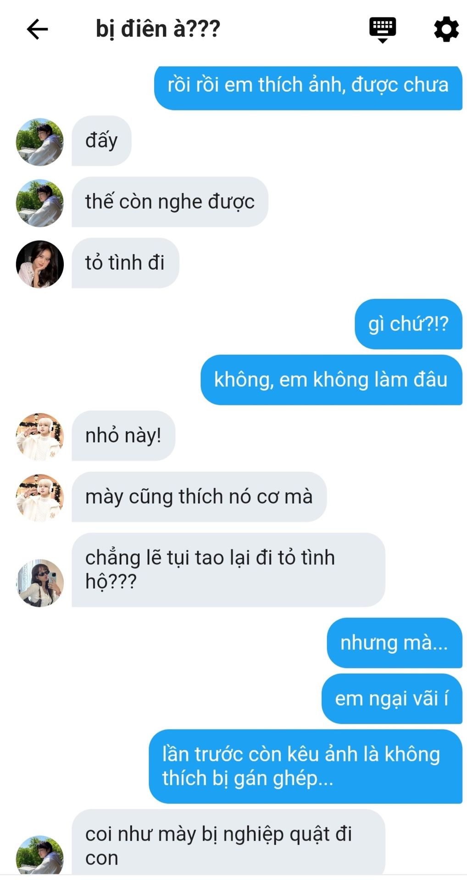Tap the dark-haired girl avatar beside 'tỏ tình đi'
Viewport: 467px width, 880px height.
(40, 264)
